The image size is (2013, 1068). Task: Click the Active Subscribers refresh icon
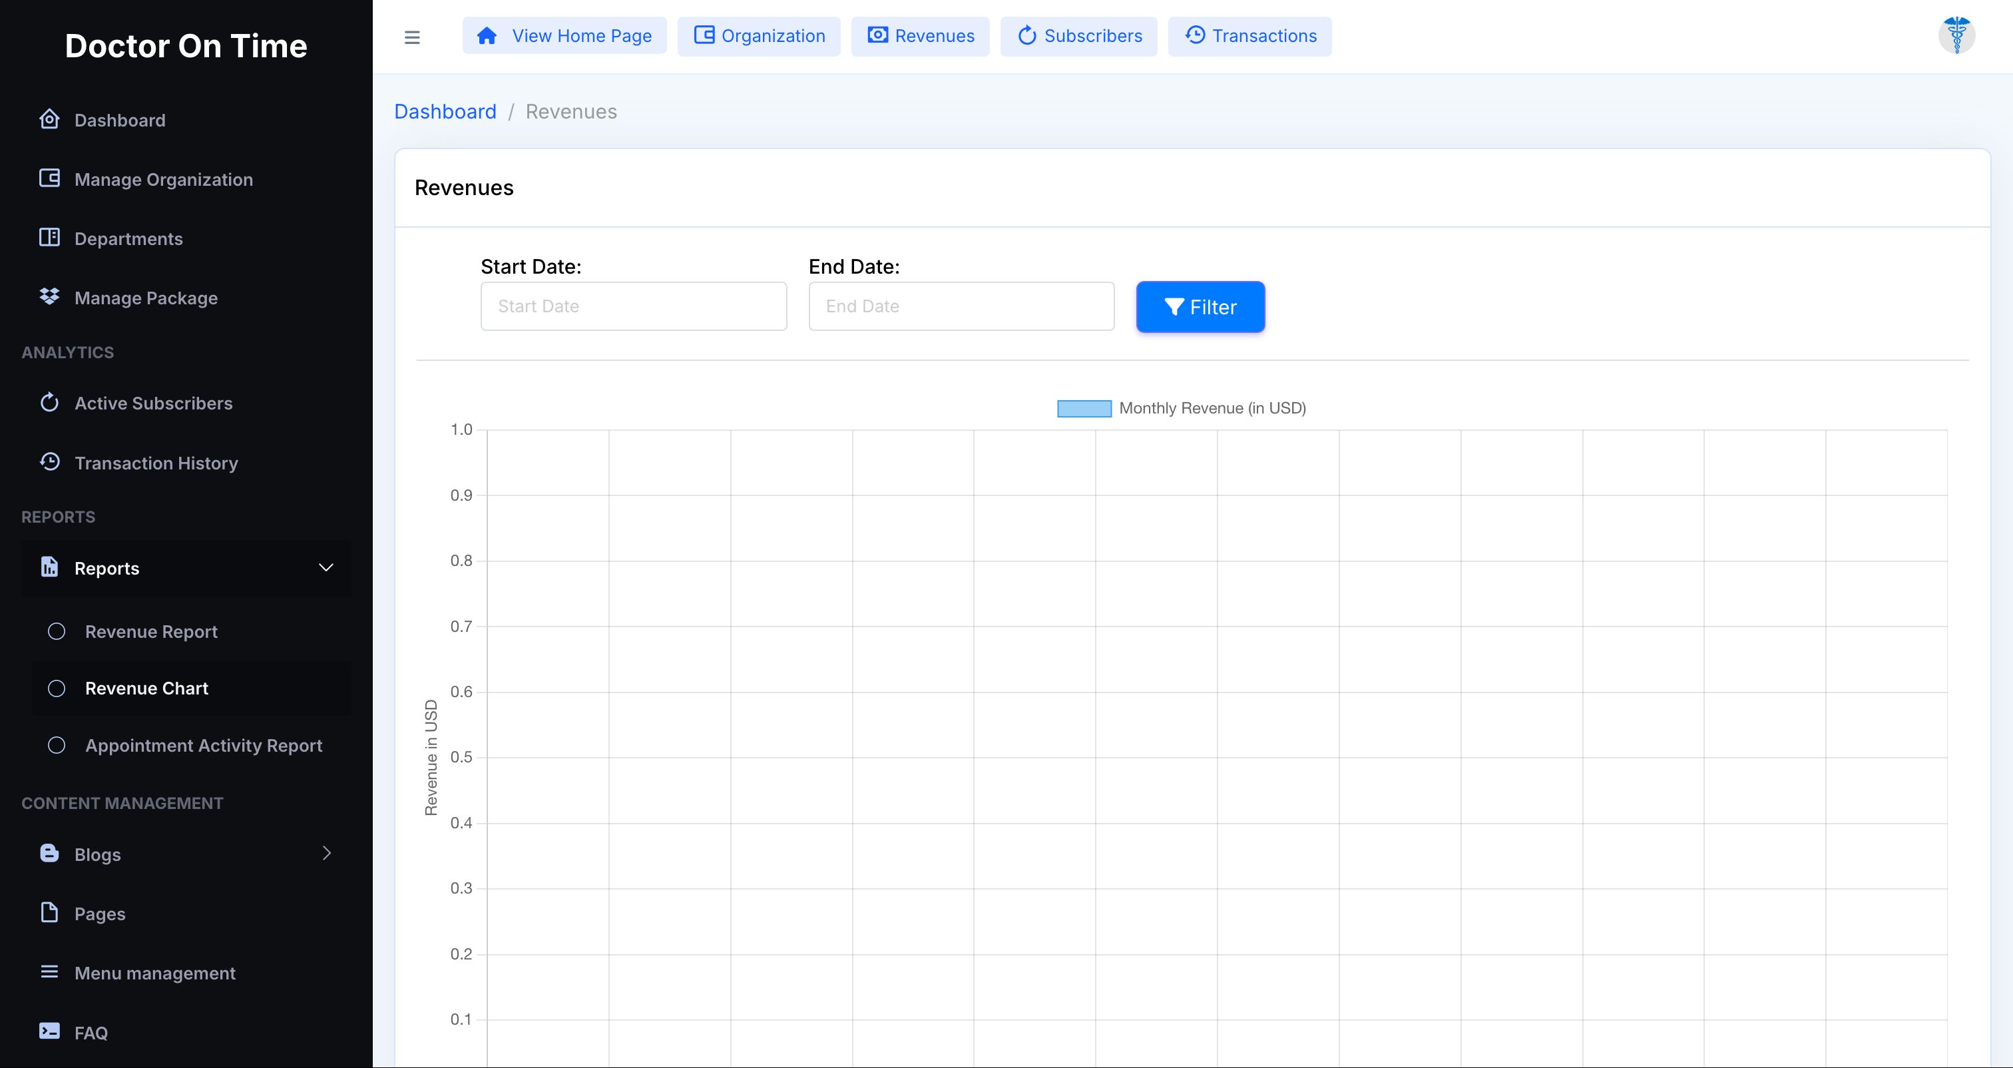point(49,403)
